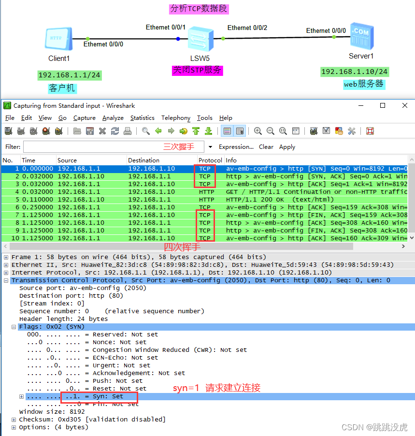415x436 pixels.
Task: Open the File menu
Action: click(10, 118)
